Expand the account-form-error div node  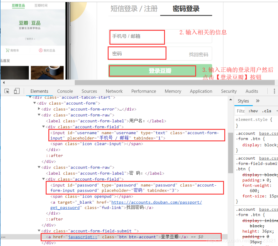[39, 109]
